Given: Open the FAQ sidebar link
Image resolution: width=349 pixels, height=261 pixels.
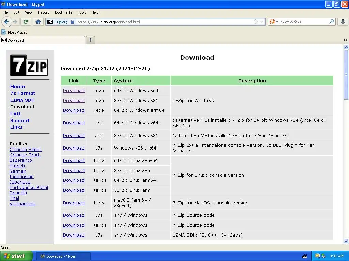Looking at the screenshot, I should [x=15, y=114].
